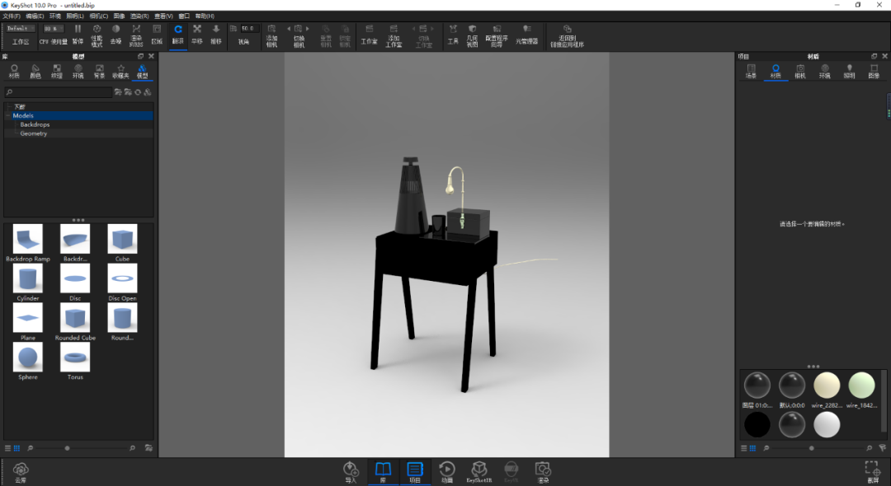Click the import icon in the bottom bar
The width and height of the screenshot is (891, 486).
pos(351,472)
